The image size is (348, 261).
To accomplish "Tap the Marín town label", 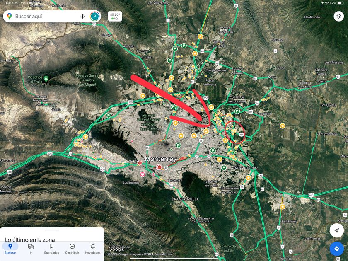I will [272, 77].
